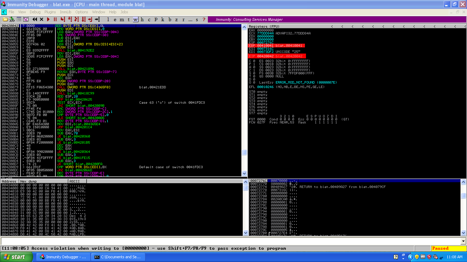Open the Plugins menu
This screenshot has width=467, height=262.
click(50, 12)
